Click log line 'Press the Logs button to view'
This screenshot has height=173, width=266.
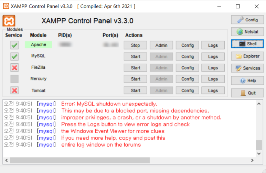125,124
